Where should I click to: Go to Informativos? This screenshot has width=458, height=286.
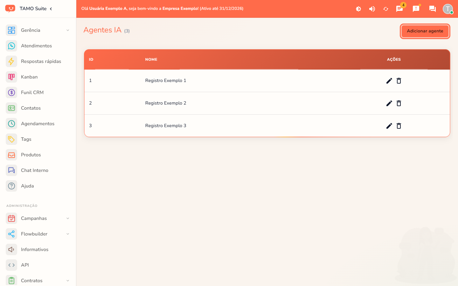(38, 249)
